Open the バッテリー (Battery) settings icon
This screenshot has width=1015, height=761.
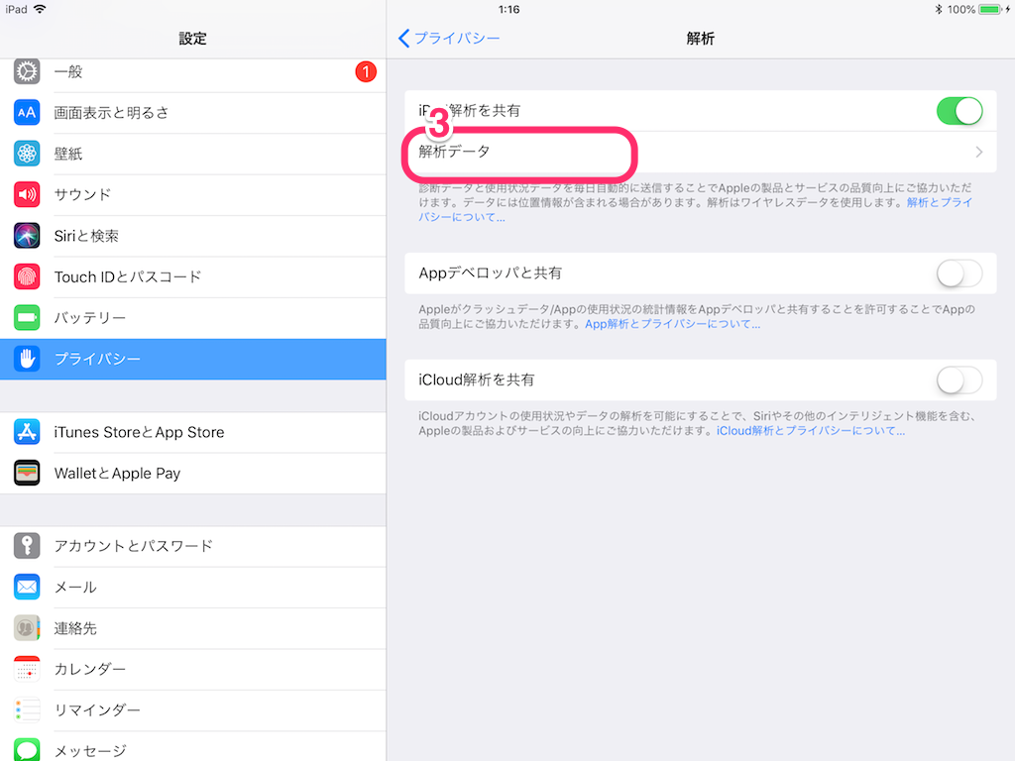pyautogui.click(x=26, y=318)
